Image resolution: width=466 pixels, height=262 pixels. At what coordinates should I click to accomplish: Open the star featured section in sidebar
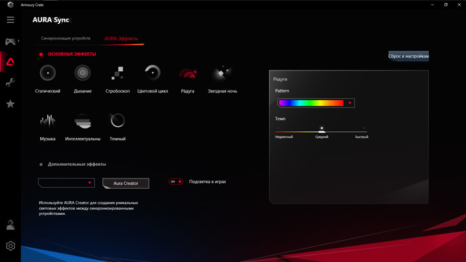click(10, 104)
